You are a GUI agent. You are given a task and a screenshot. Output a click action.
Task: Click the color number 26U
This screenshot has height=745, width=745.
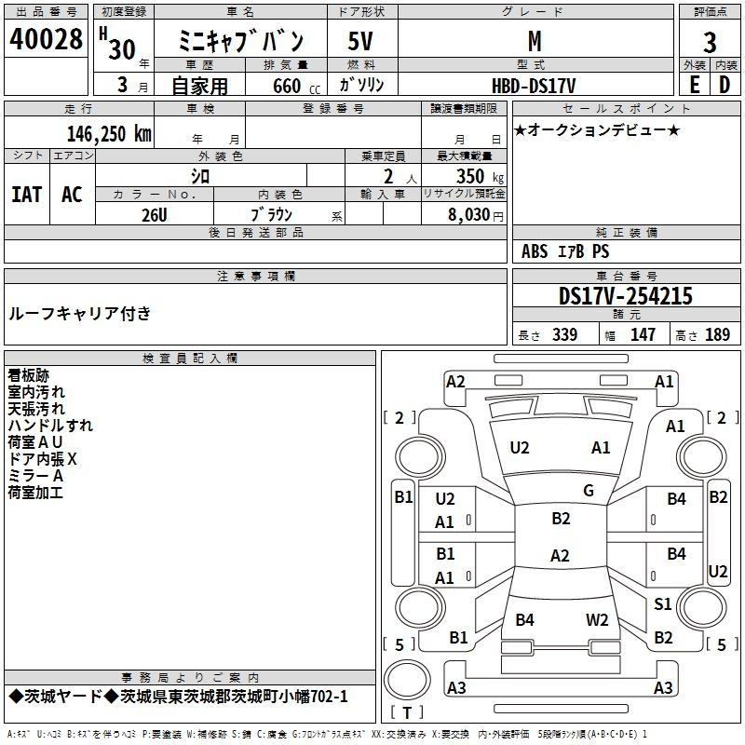pos(155,214)
